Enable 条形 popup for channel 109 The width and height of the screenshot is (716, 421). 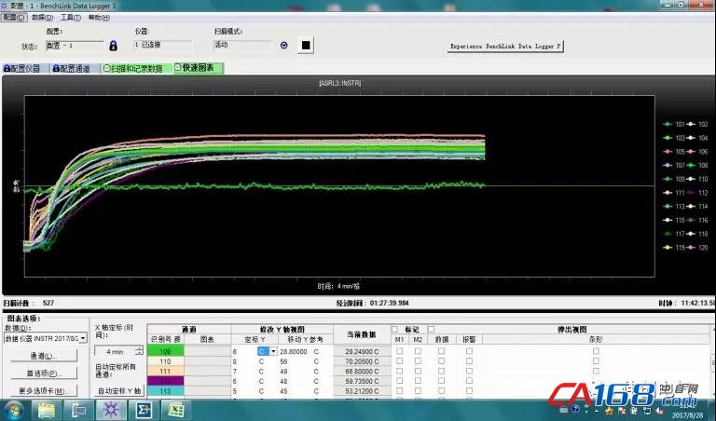click(x=596, y=351)
